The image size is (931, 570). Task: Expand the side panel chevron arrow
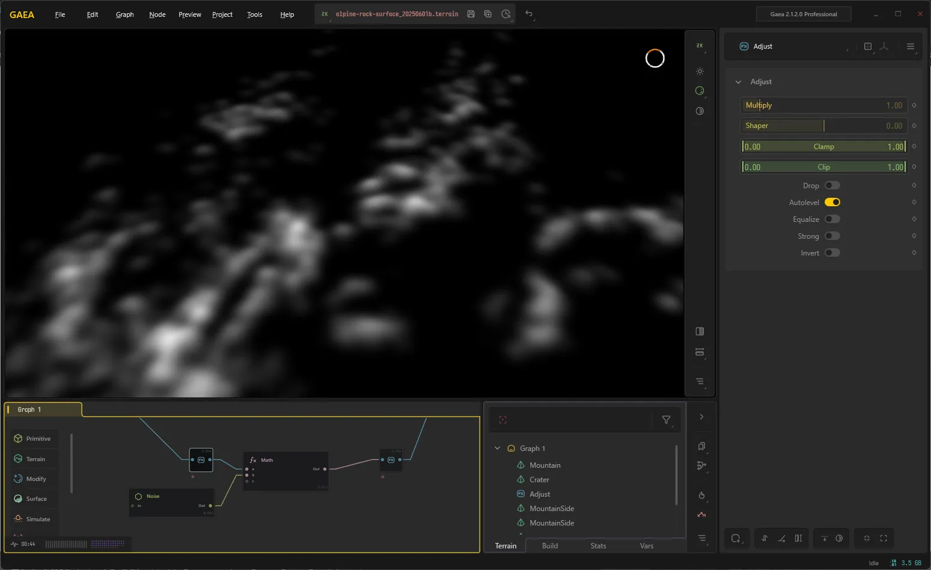[701, 417]
